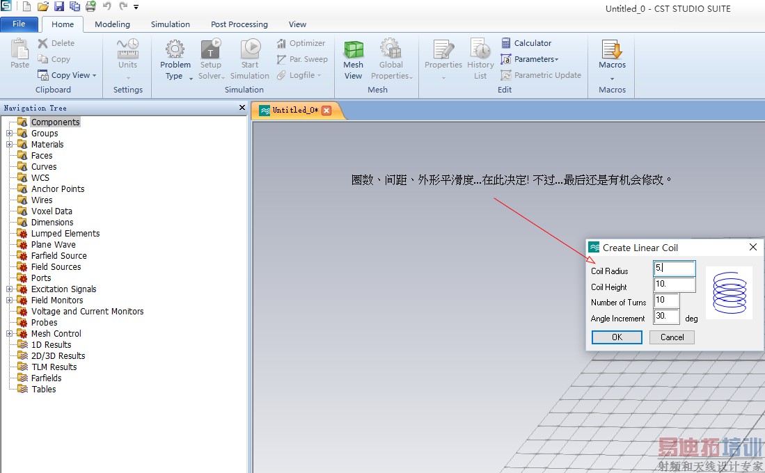Click the Coil Height input field
765x473 pixels.
pyautogui.click(x=675, y=284)
